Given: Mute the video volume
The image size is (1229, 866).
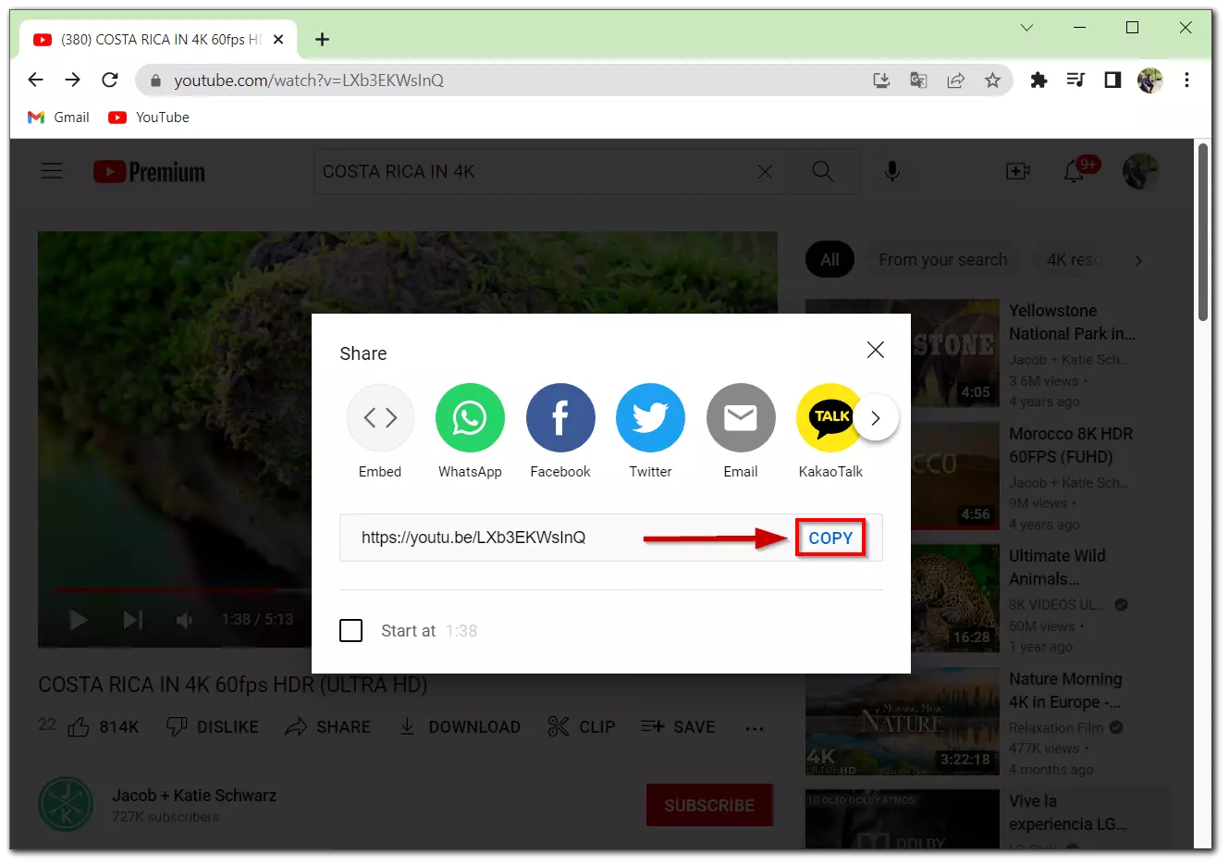Looking at the screenshot, I should click(x=185, y=619).
